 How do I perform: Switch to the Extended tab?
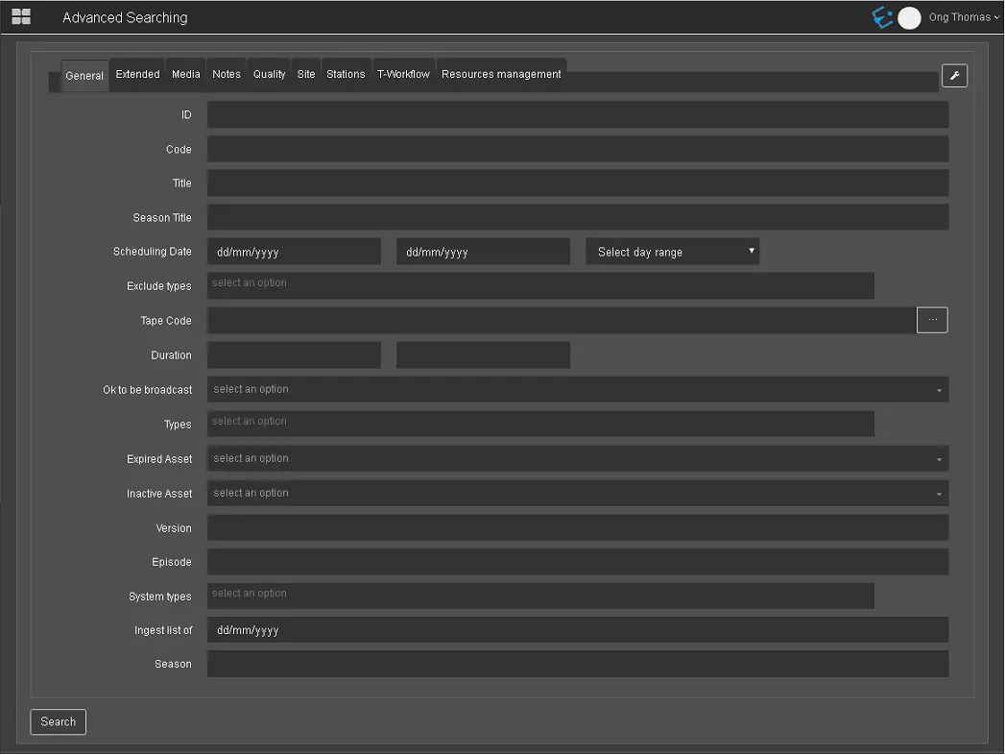pos(137,74)
